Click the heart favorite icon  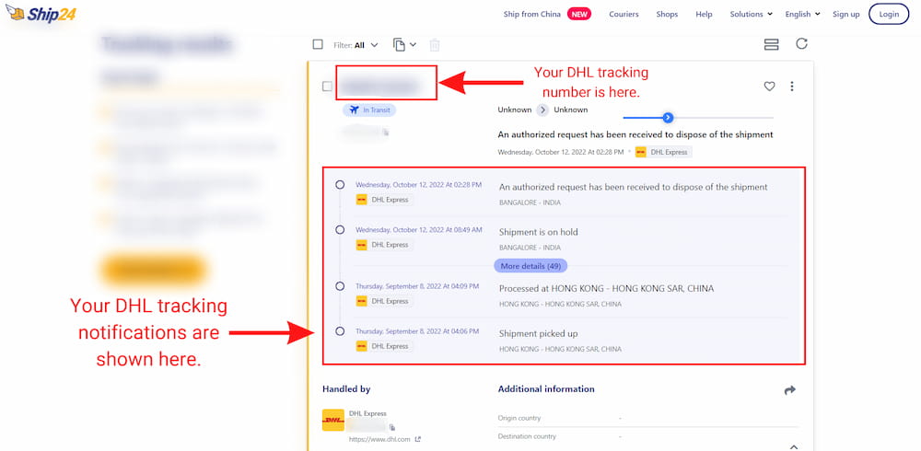tap(769, 87)
